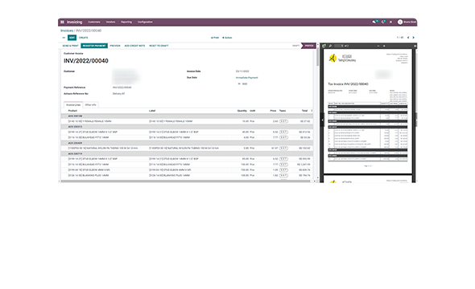Open PDF viewer tools menu
Viewport: 475px width, 289px height.
[415, 46]
